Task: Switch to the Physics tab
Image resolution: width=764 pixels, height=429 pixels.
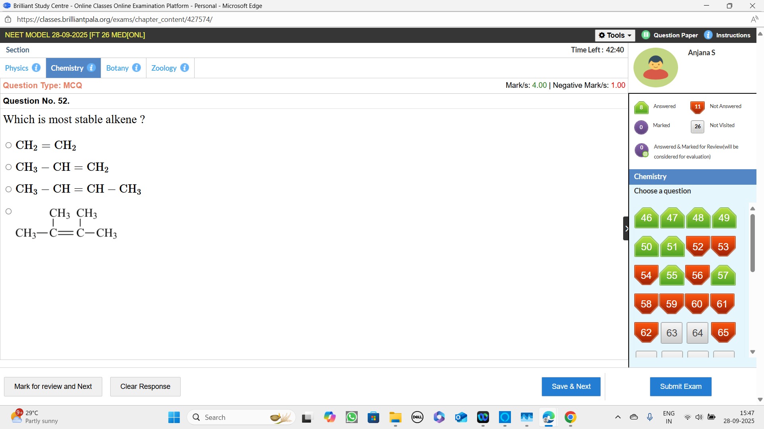Action: pos(17,68)
